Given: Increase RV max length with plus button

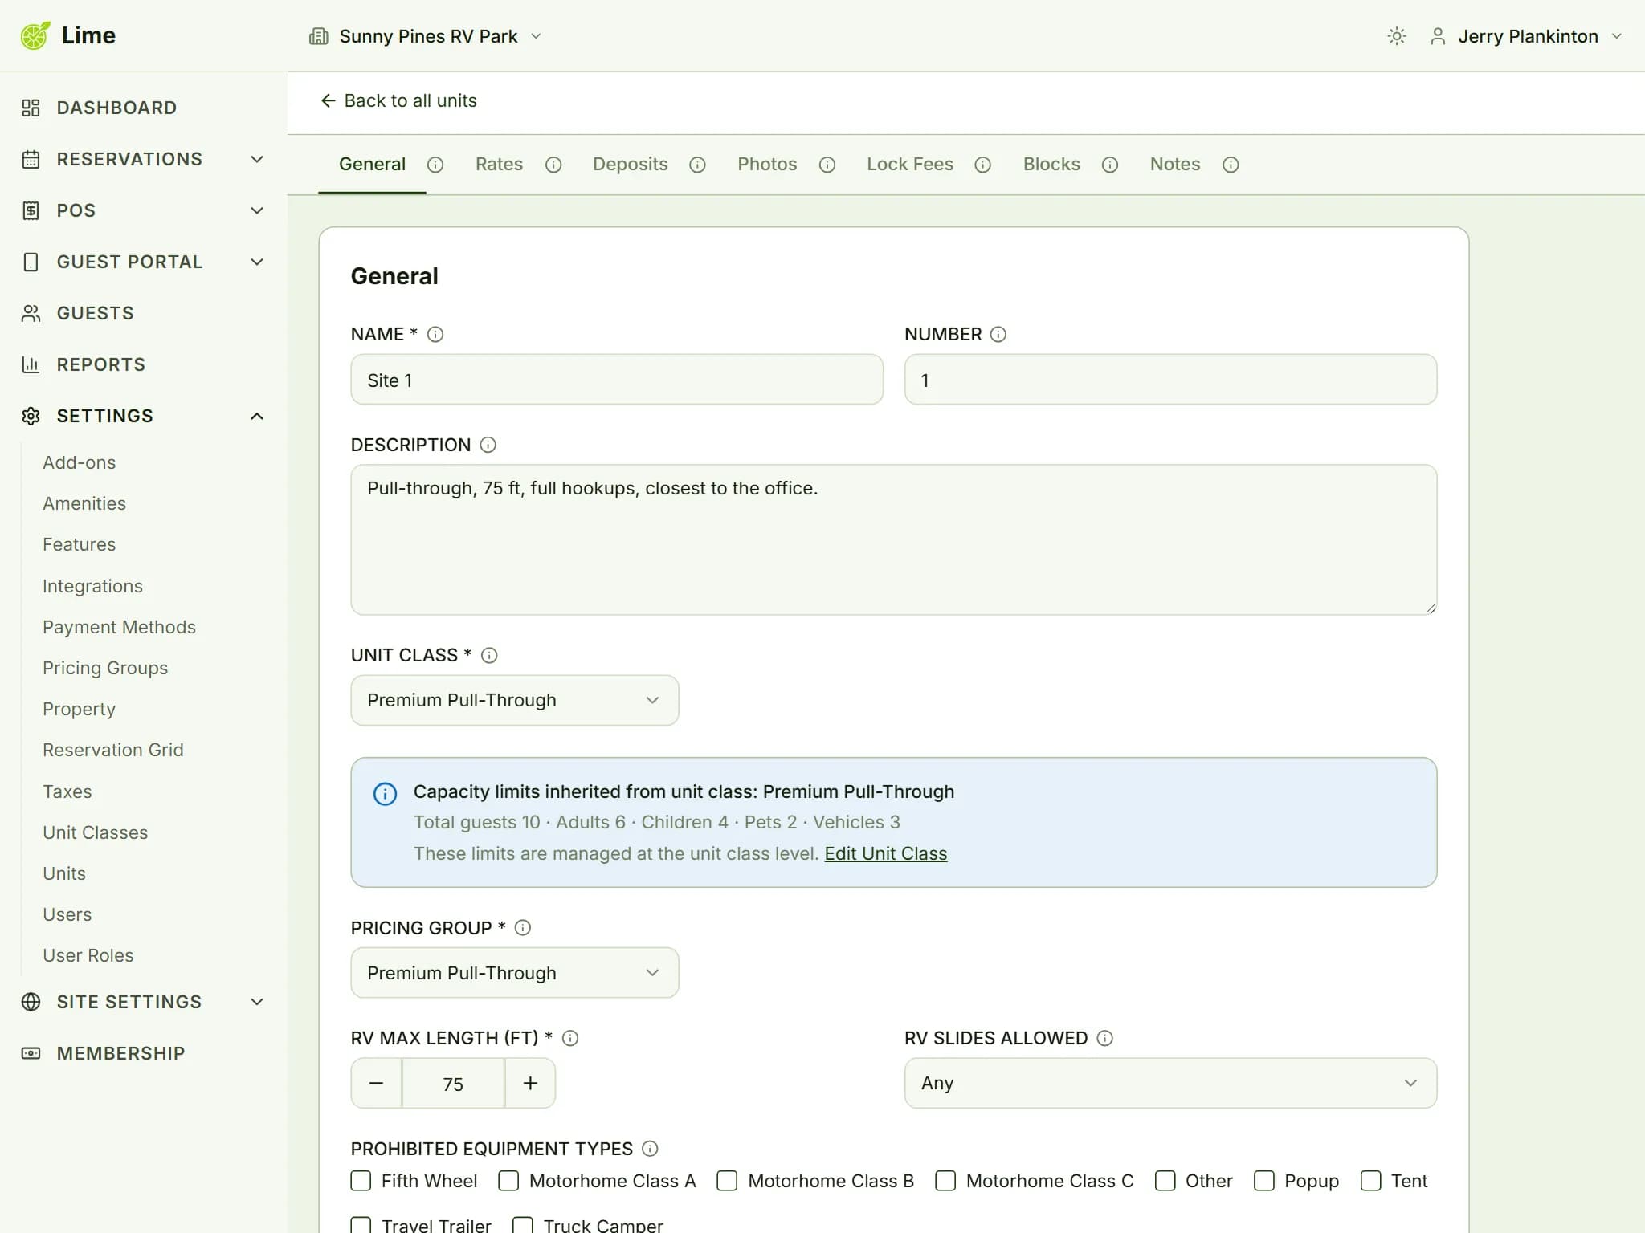Looking at the screenshot, I should (x=530, y=1083).
